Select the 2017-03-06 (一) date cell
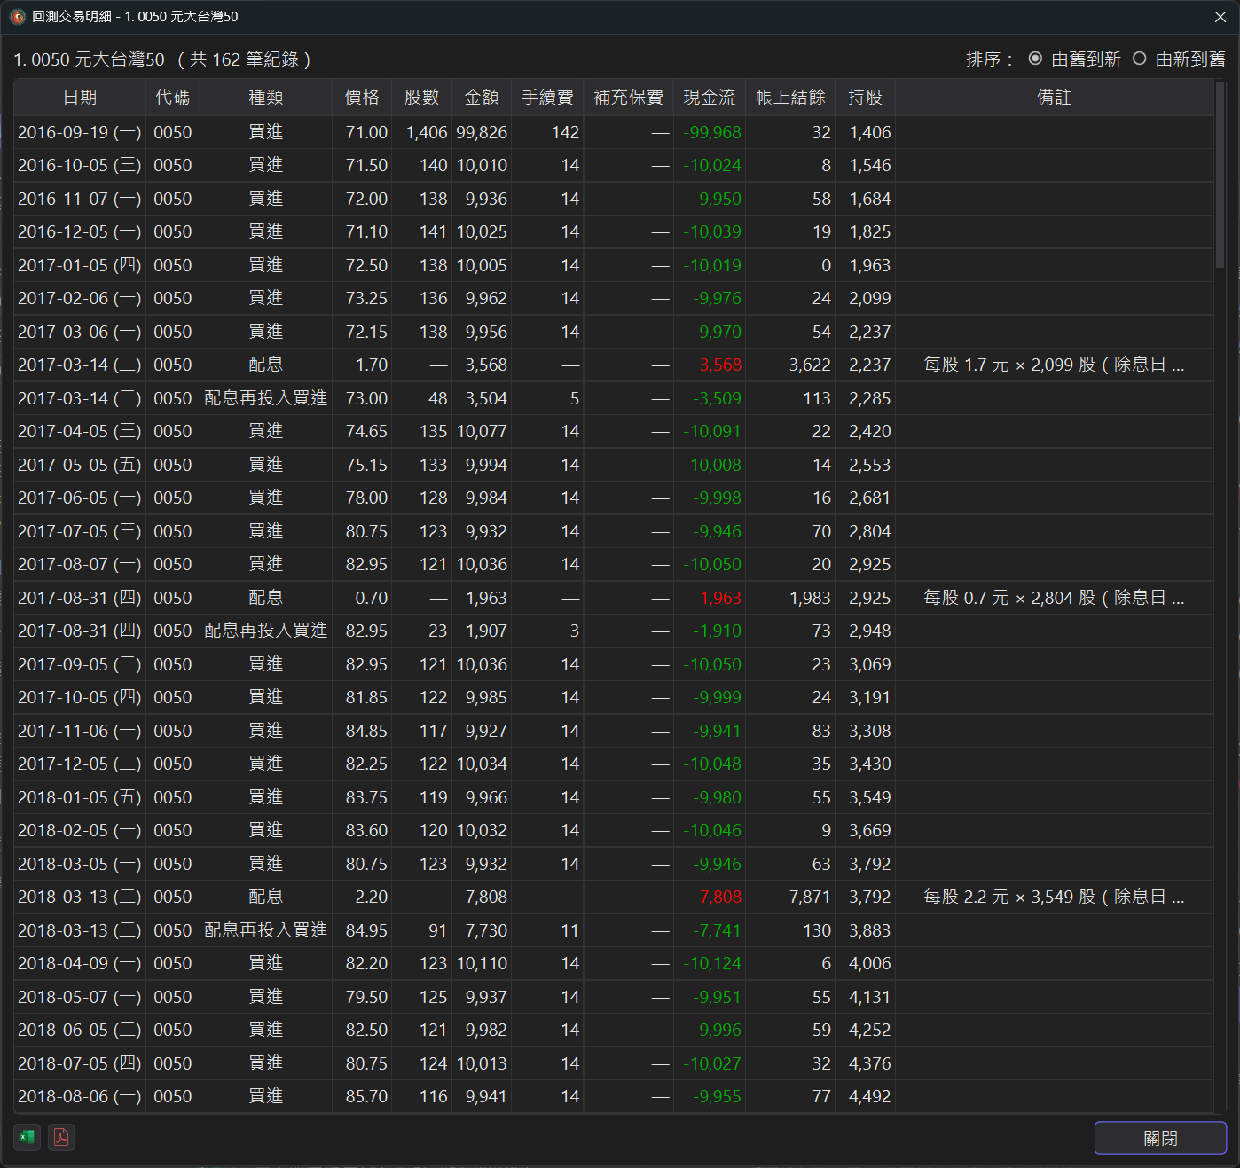The width and height of the screenshot is (1240, 1168). 80,332
